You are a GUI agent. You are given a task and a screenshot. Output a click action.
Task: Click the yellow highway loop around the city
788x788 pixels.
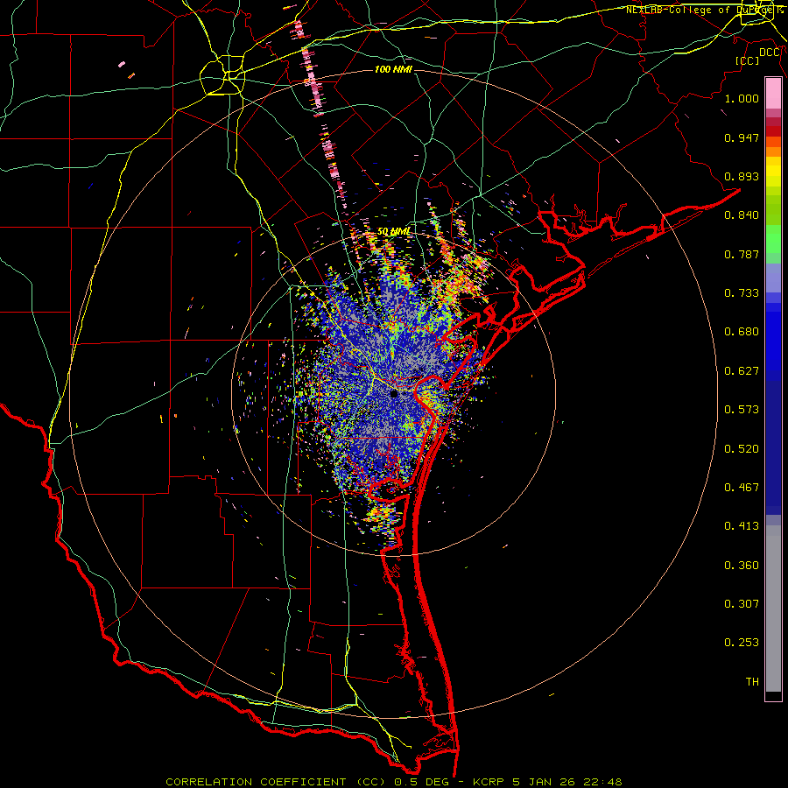(222, 75)
